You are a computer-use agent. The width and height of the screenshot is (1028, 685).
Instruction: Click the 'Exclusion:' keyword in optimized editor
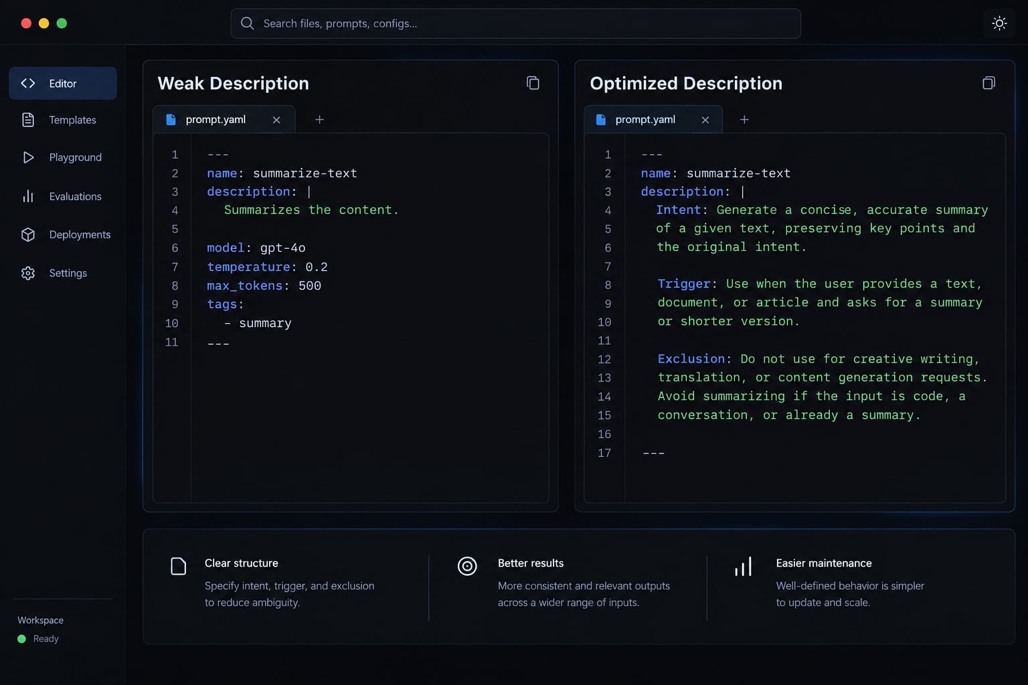[x=695, y=359]
